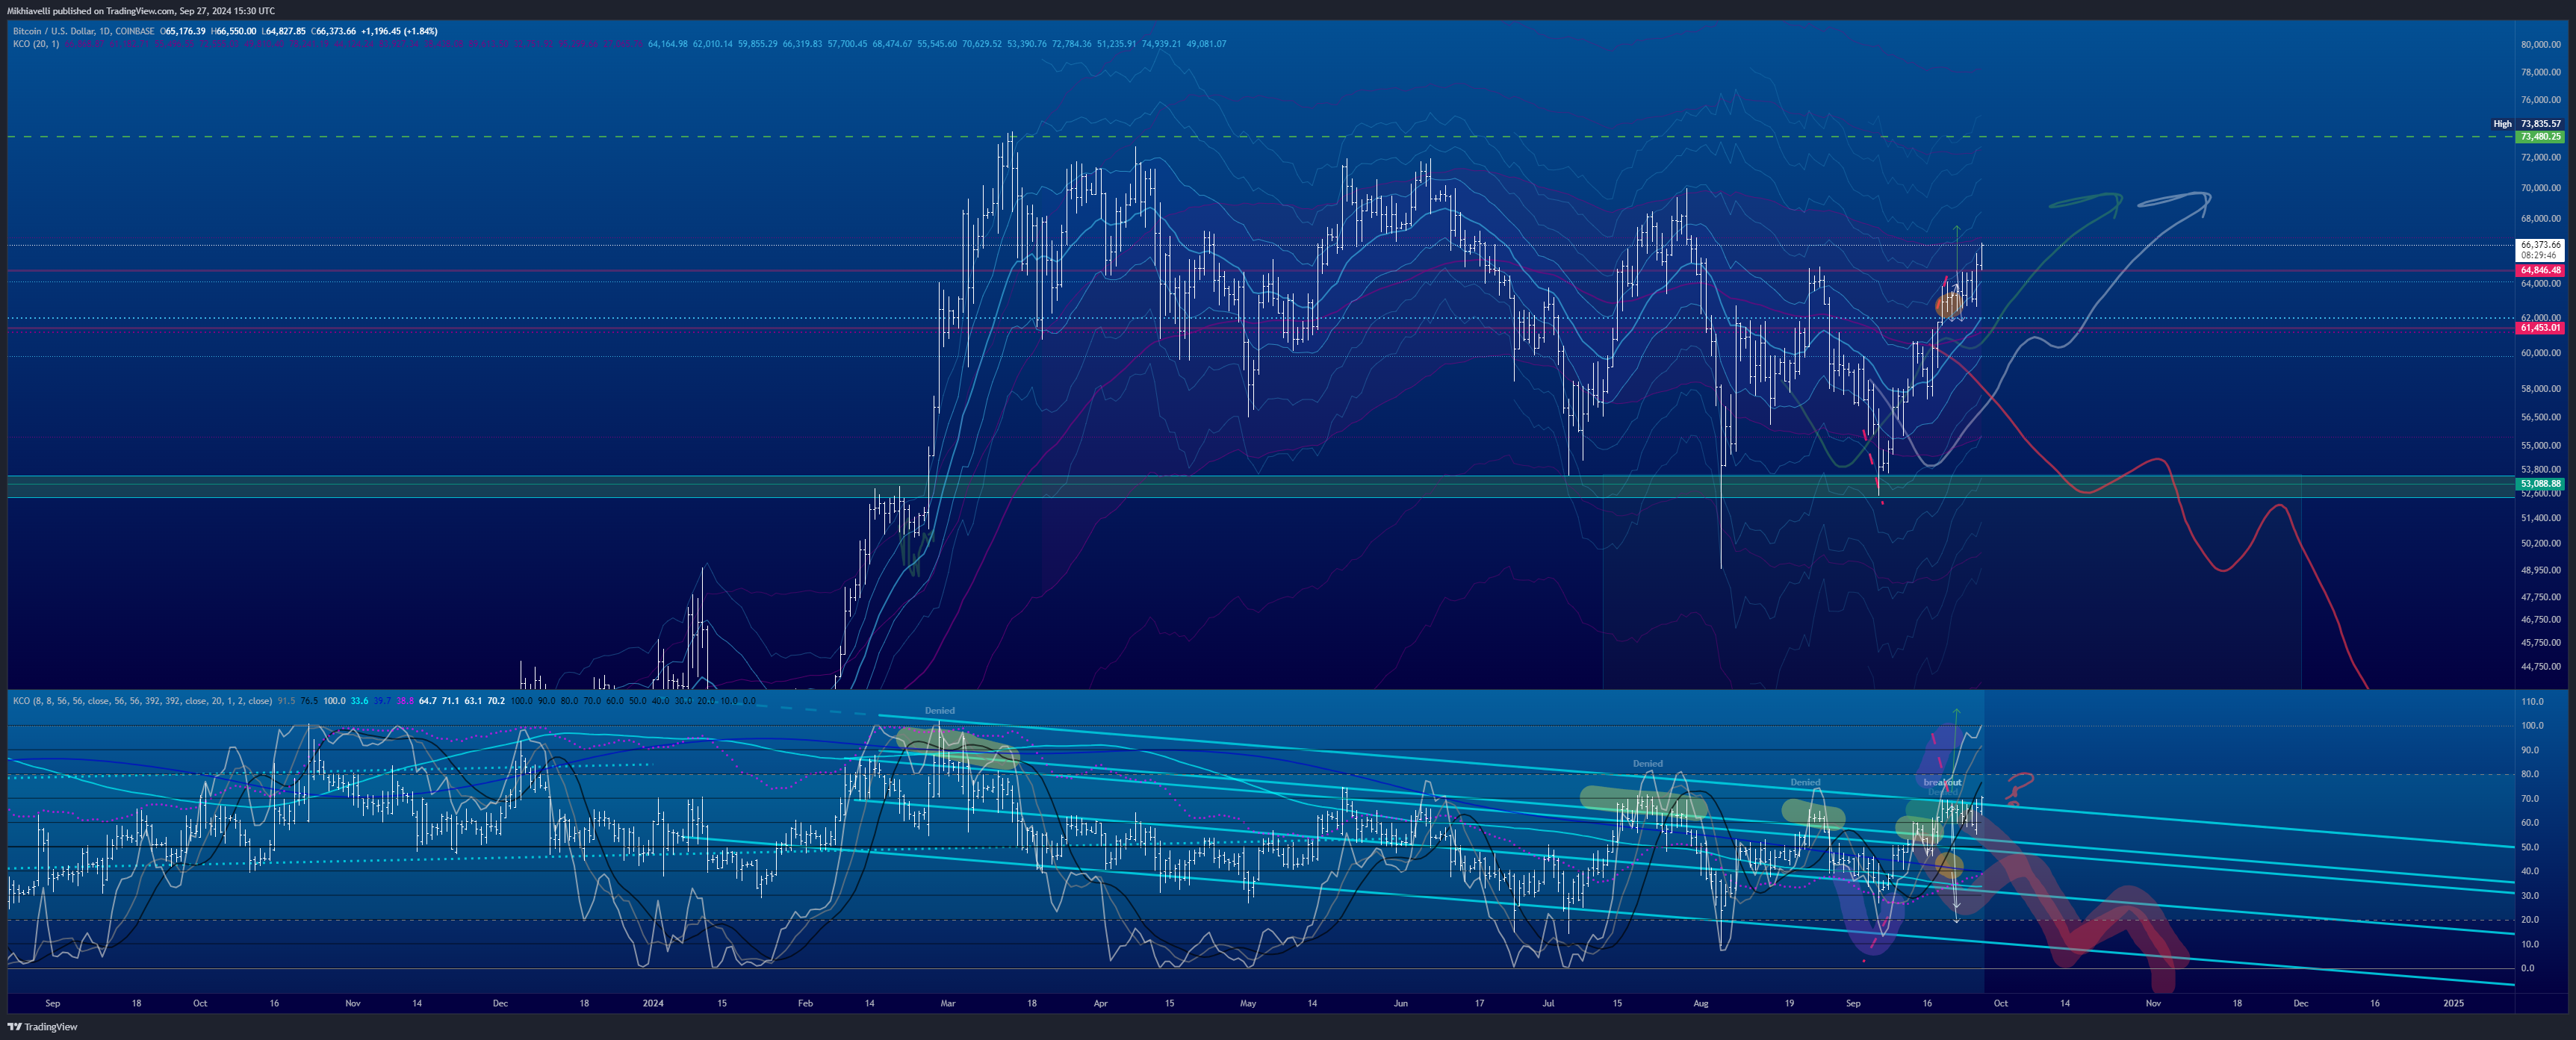Click the Bitcoin / U.S. Dollar symbol title
This screenshot has height=1040, width=2576.
point(84,31)
